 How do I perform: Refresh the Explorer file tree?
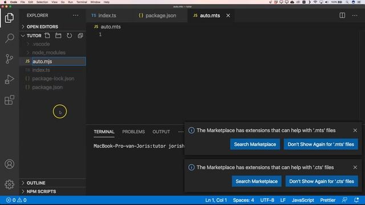point(69,35)
